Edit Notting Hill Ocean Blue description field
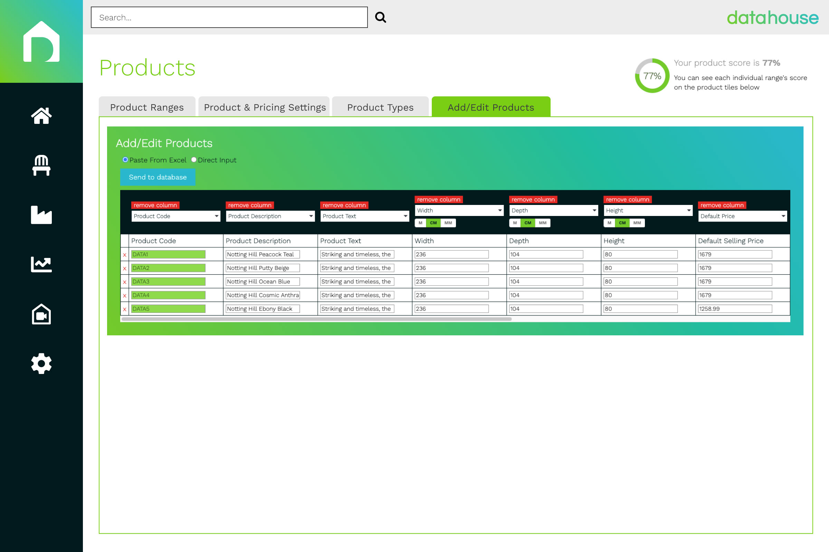The width and height of the screenshot is (829, 552). click(263, 282)
